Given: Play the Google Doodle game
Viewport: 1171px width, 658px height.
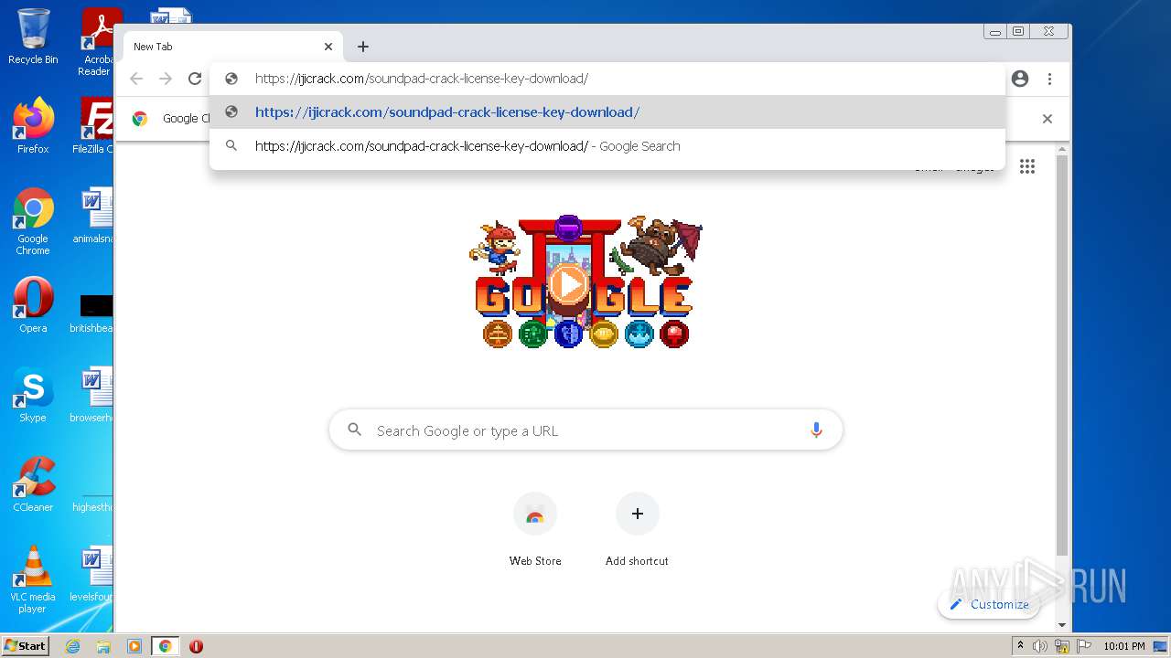Looking at the screenshot, I should coord(569,285).
